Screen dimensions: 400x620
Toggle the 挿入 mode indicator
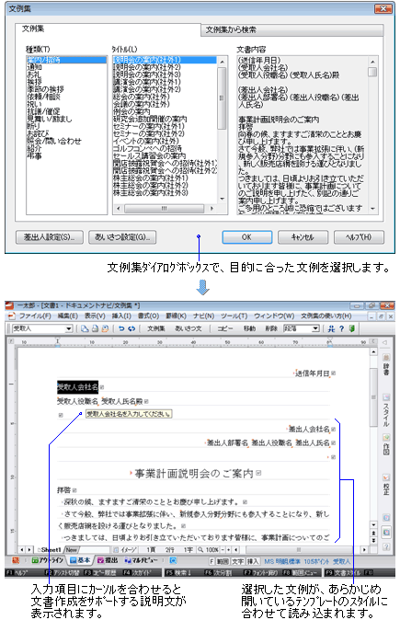coord(253,561)
